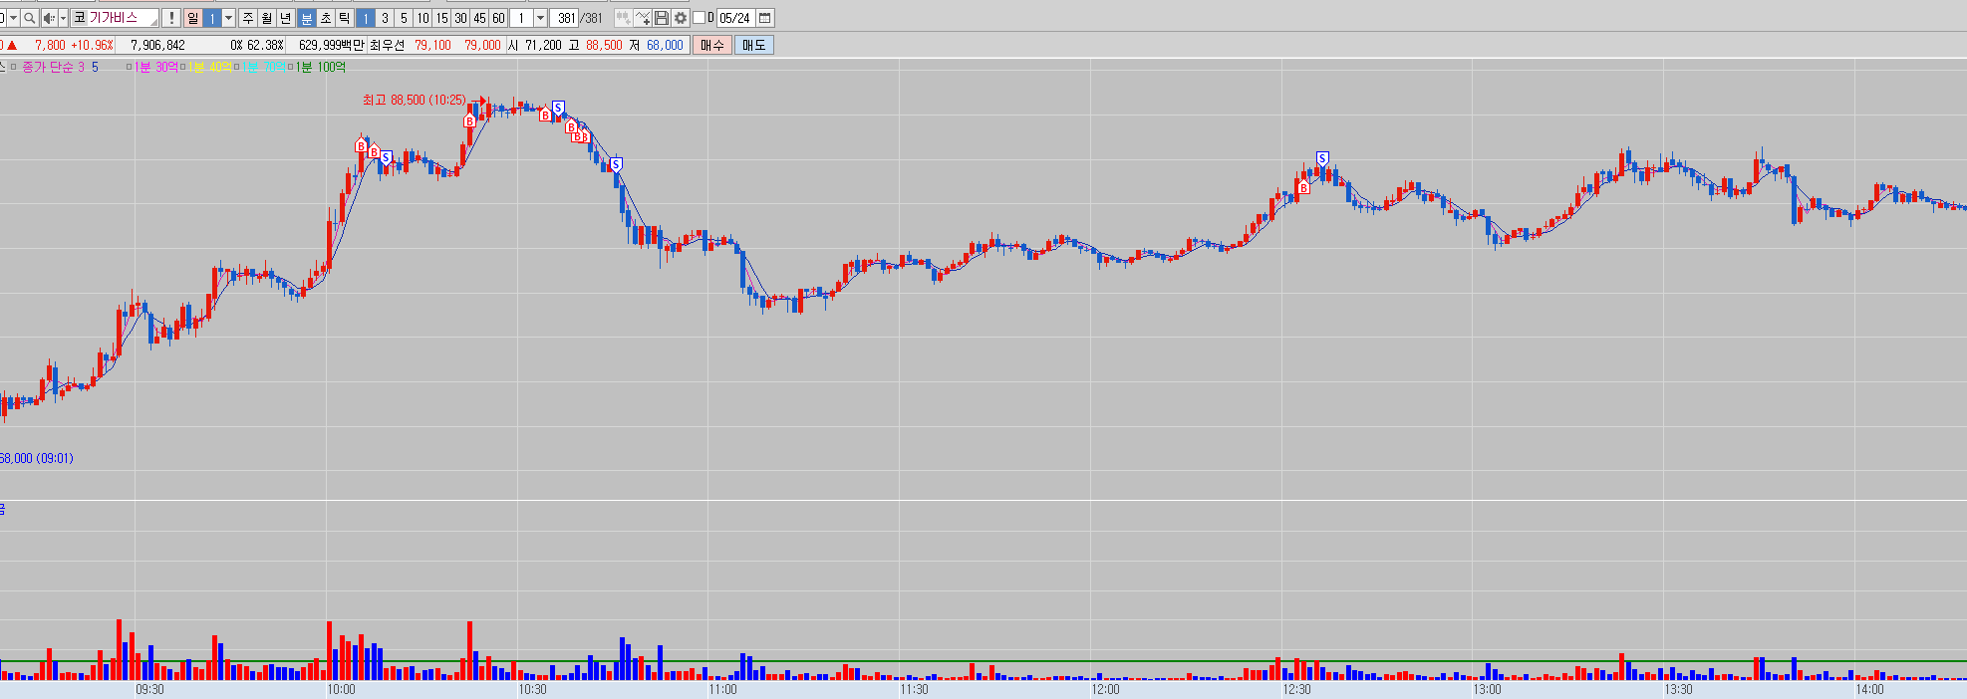
Task: Expand the minute interval custom dropdown
Action: [540, 18]
